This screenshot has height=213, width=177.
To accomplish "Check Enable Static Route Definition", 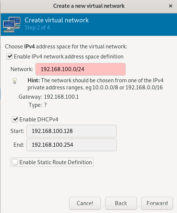I will click(15, 162).
